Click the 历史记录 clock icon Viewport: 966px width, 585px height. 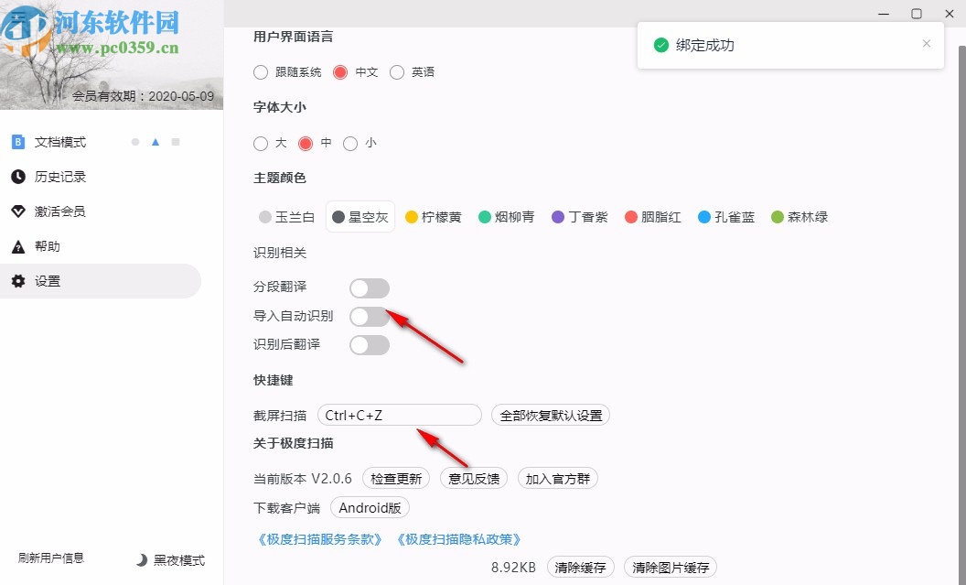point(19,177)
